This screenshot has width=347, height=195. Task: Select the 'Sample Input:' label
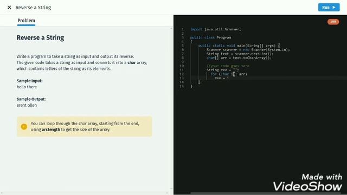pos(29,81)
